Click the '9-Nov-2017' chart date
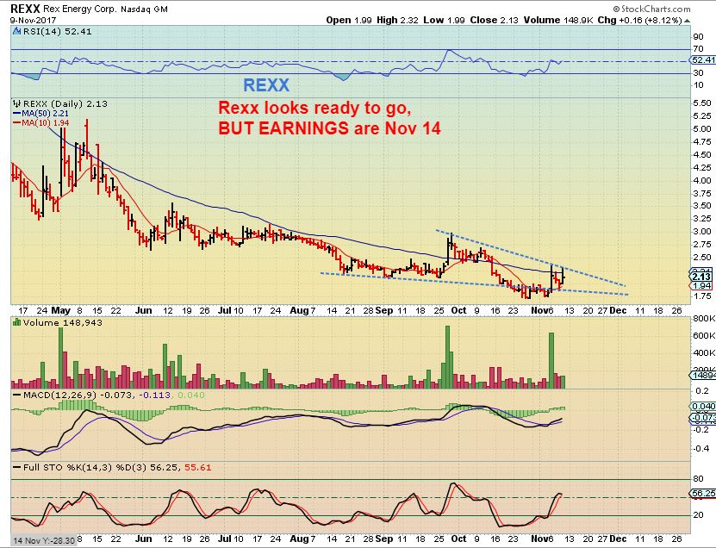Screen dimensions: 716x548 tap(33, 20)
